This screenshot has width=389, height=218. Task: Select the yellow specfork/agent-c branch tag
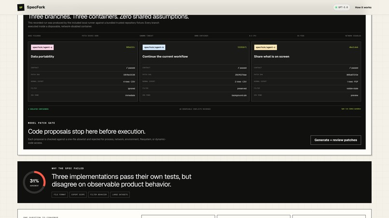point(265,47)
